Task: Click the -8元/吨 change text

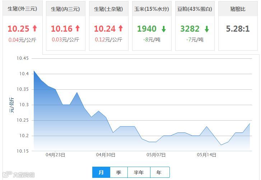Action: [x=152, y=40]
